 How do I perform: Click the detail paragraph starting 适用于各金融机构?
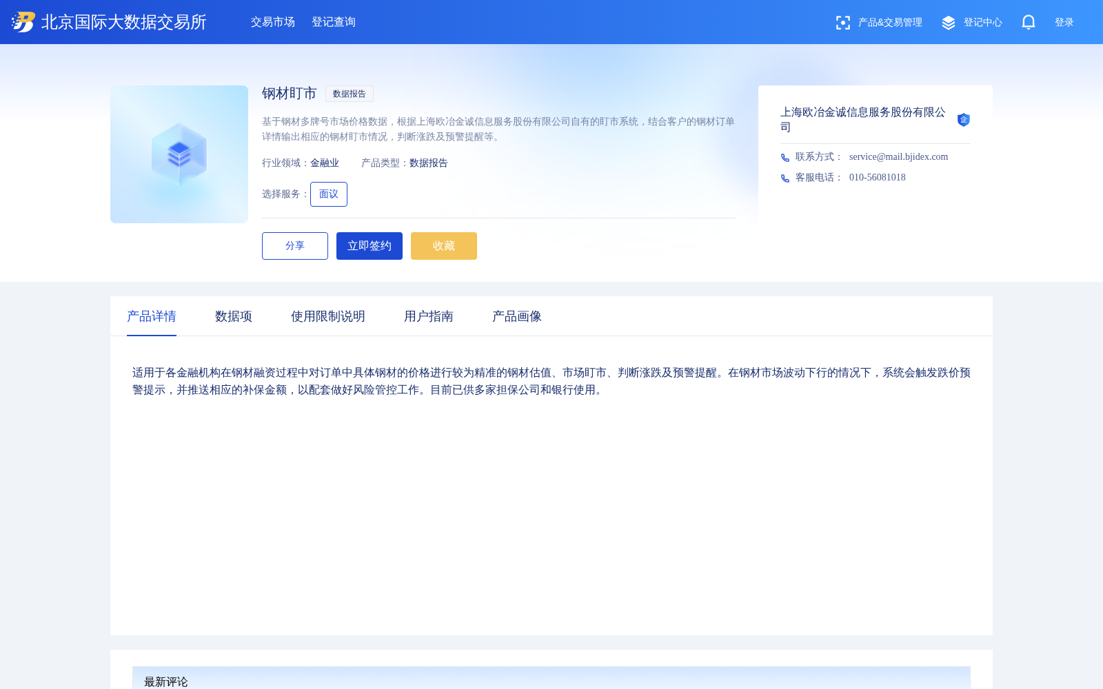[x=551, y=381]
